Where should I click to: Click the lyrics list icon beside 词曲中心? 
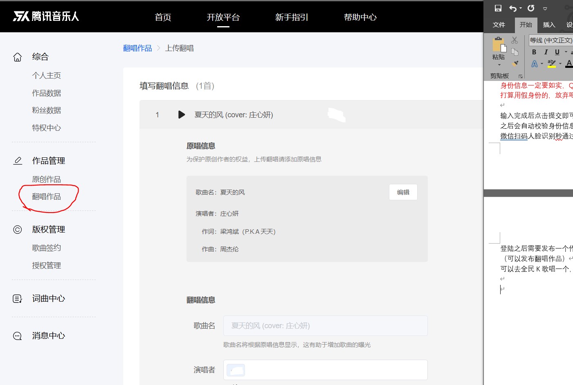(18, 299)
